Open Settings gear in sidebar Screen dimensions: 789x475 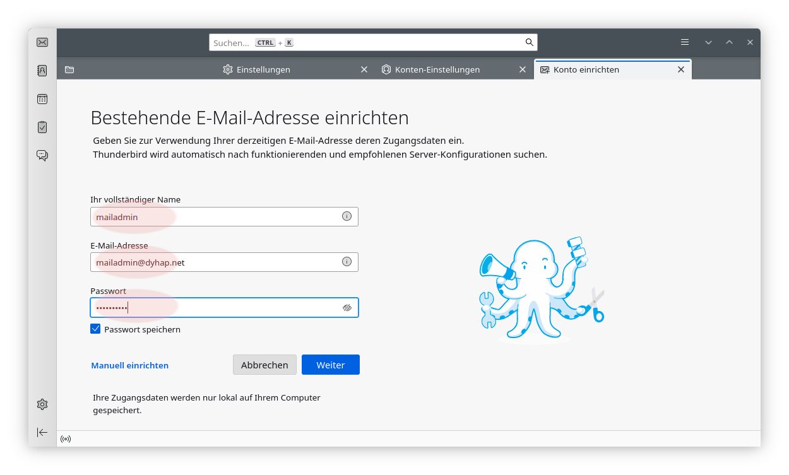(x=42, y=404)
